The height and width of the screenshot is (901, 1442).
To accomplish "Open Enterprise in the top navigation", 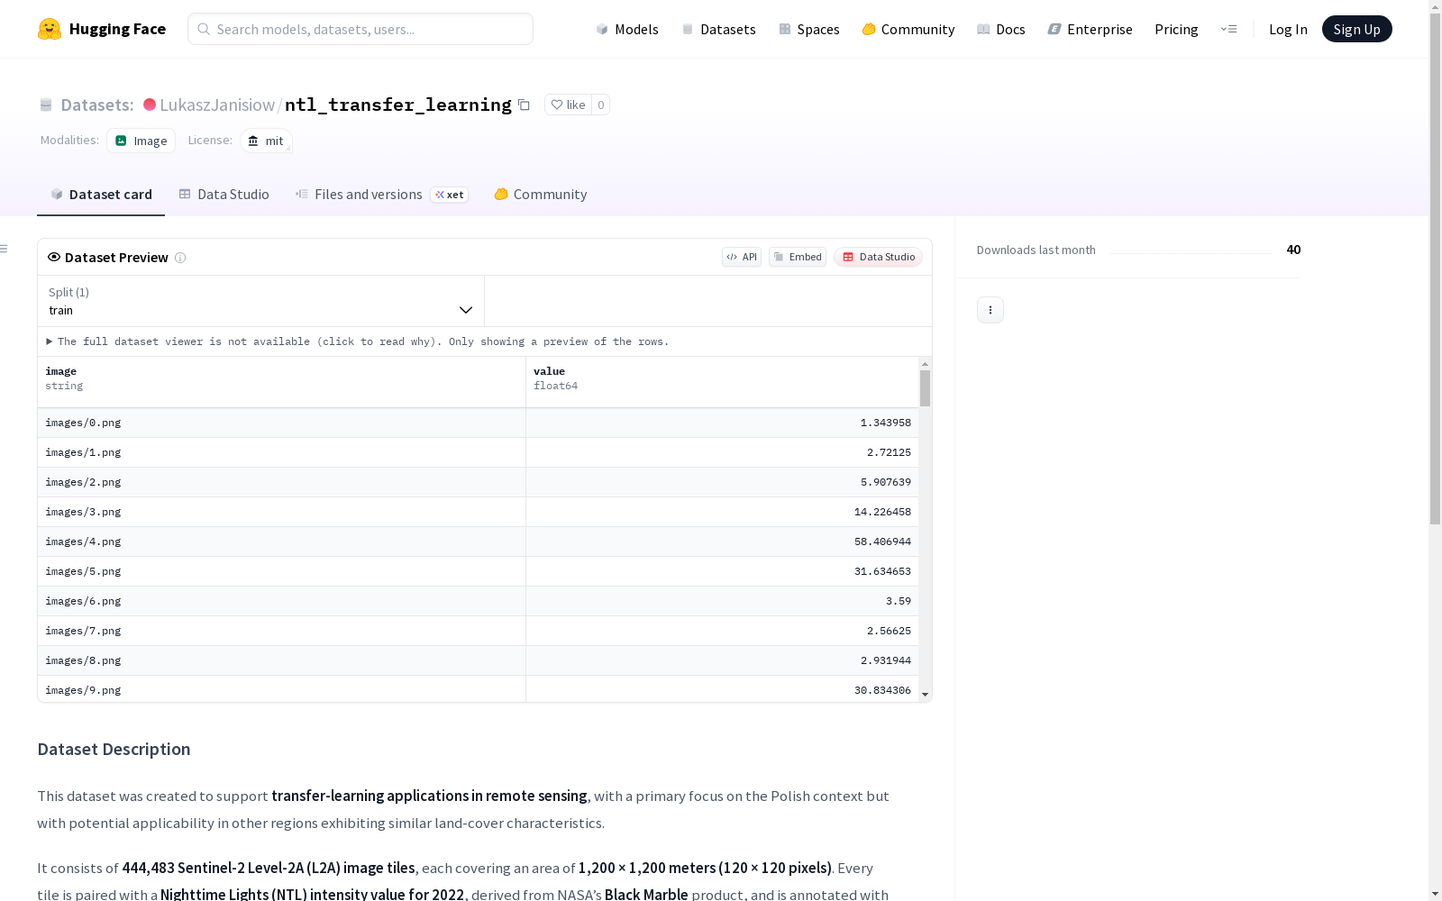I will click(1091, 29).
